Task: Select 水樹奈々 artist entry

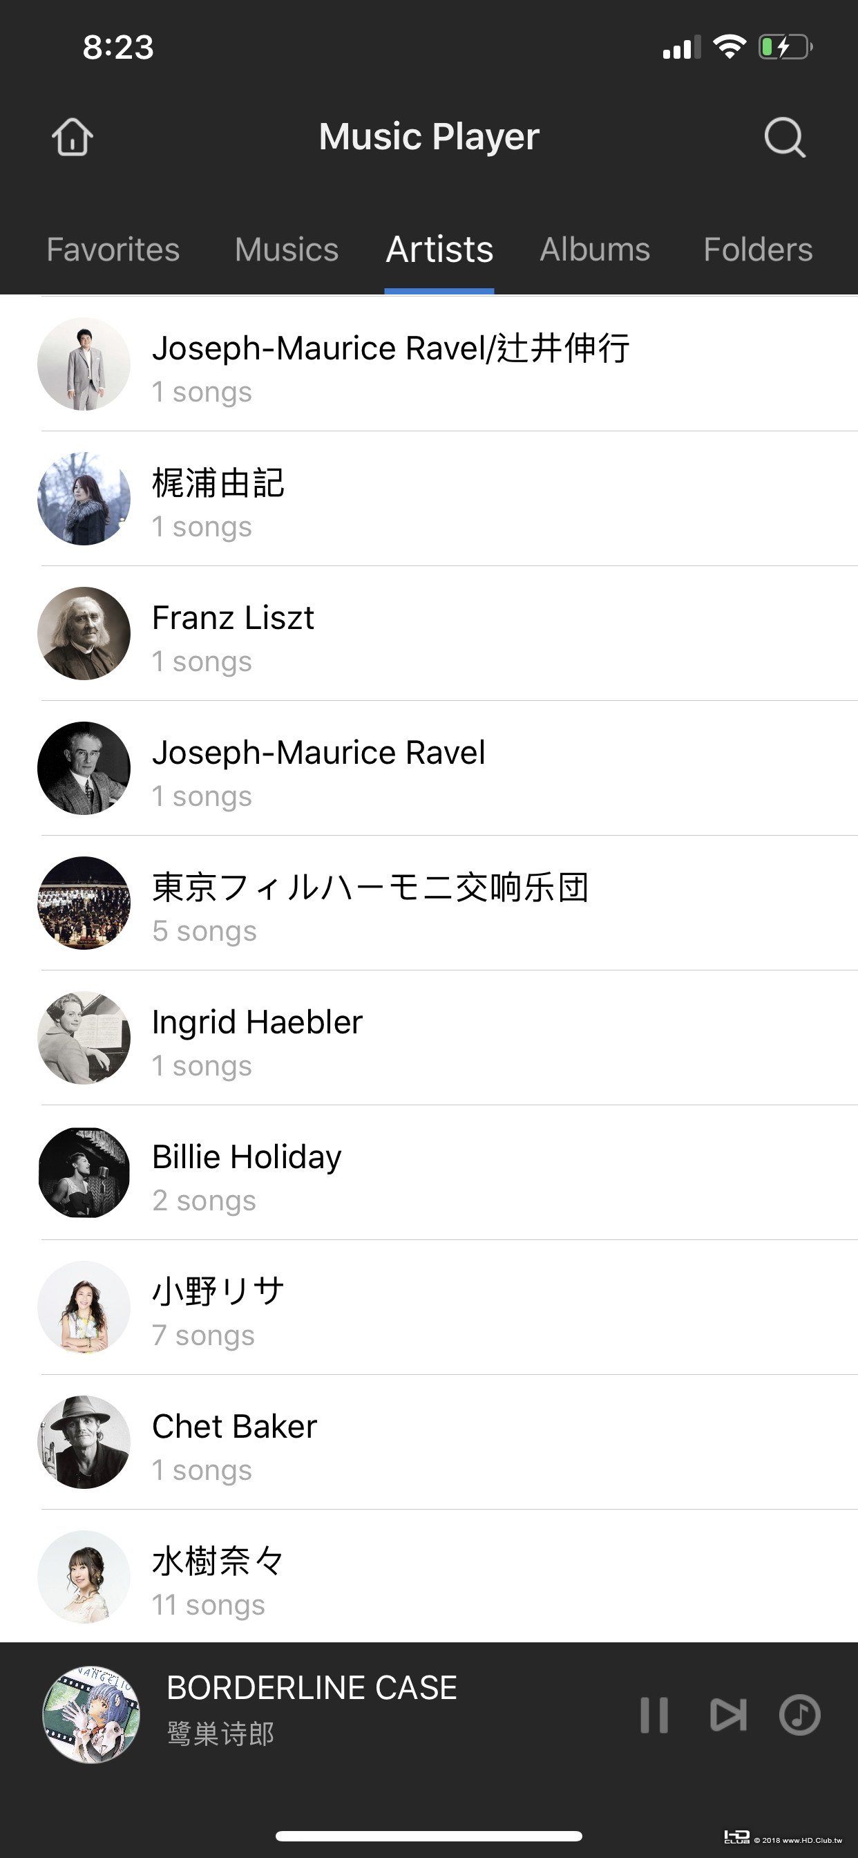Action: click(x=218, y=1562)
